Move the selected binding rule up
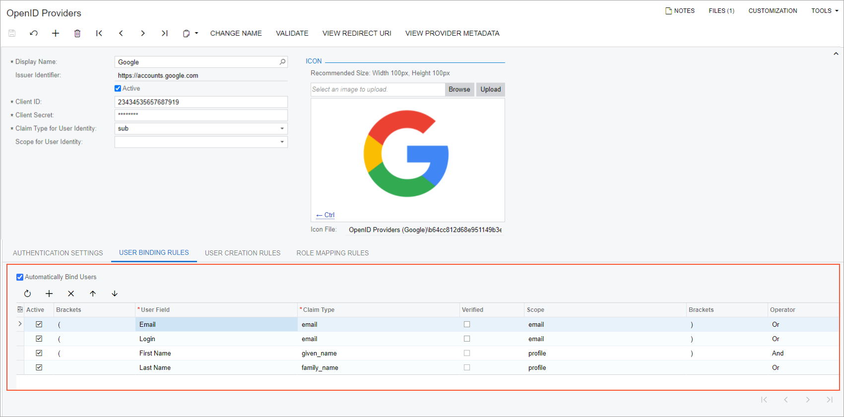The width and height of the screenshot is (844, 417). click(x=93, y=294)
